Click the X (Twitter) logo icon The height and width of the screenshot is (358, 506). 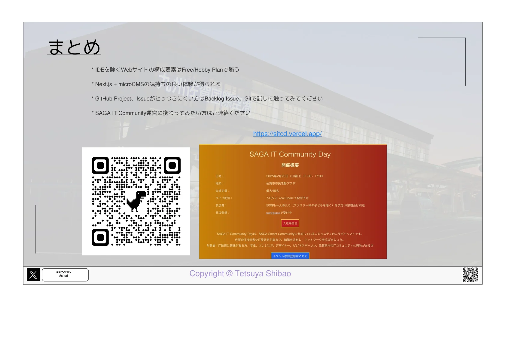pos(33,275)
